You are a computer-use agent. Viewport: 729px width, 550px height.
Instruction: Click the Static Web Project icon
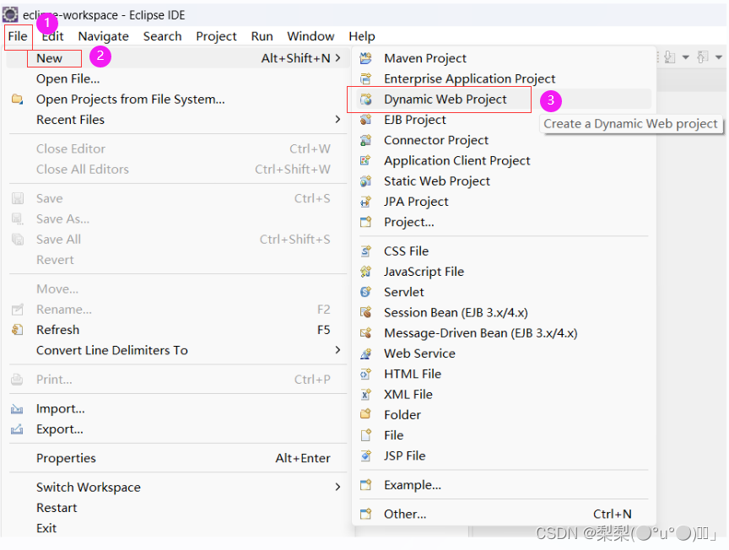(x=366, y=181)
